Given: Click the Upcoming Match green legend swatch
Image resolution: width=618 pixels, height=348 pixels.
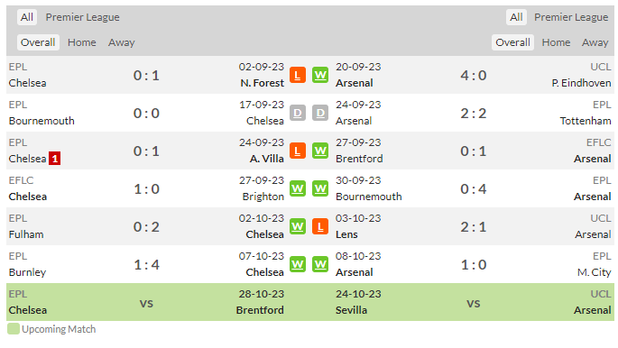Looking at the screenshot, I should 14,329.
